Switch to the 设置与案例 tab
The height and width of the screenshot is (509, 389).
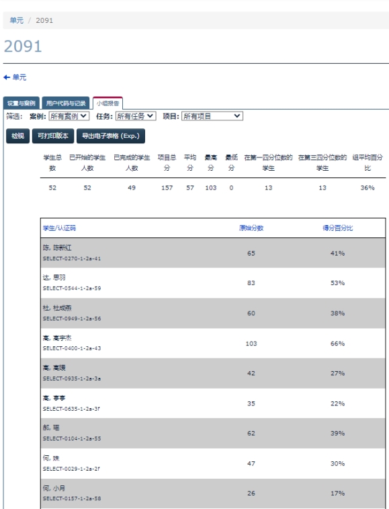[x=21, y=104]
